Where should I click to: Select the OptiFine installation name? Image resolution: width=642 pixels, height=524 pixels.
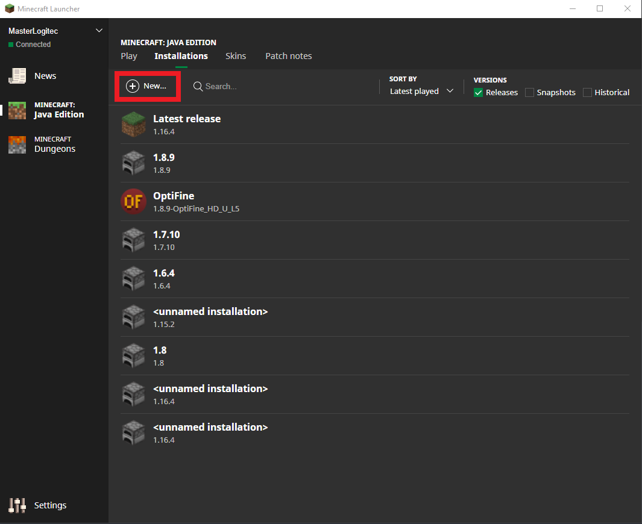(174, 196)
